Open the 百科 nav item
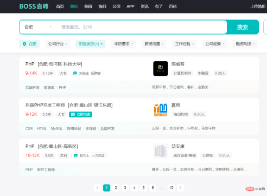 [173, 6]
